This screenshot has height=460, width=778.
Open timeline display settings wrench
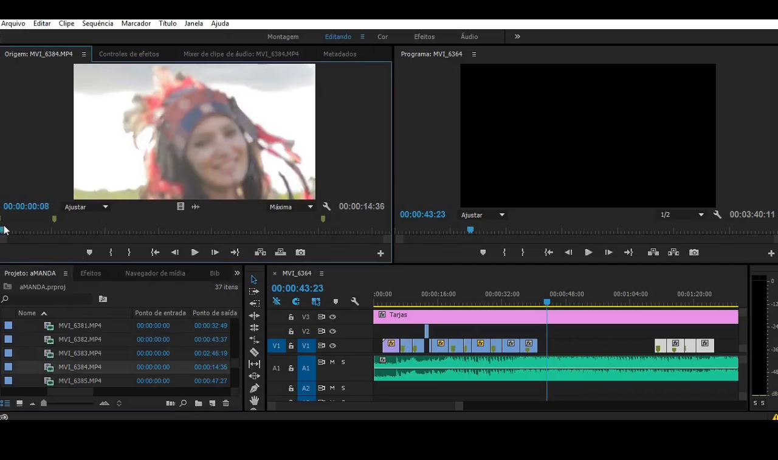[x=355, y=301]
